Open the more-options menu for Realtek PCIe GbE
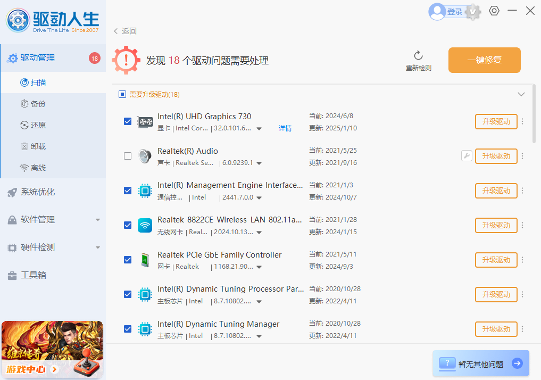This screenshot has height=380, width=541. tap(522, 260)
